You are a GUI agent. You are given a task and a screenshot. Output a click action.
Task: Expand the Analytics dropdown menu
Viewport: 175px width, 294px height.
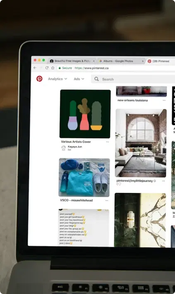58,79
